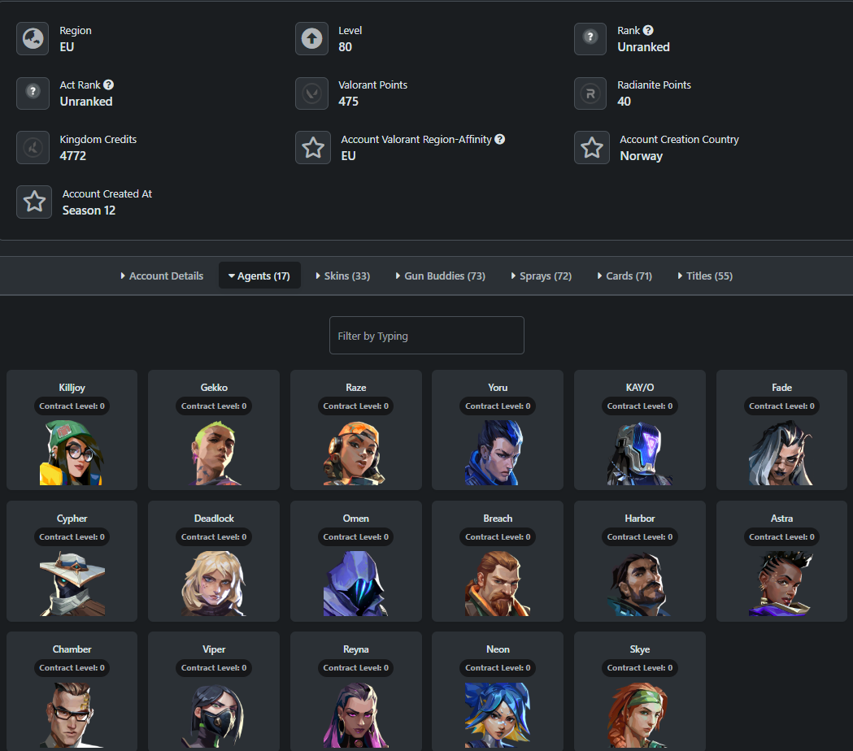Click Astra's Contract Level: 0 badge
Image resolution: width=853 pixels, height=751 pixels.
[781, 536]
